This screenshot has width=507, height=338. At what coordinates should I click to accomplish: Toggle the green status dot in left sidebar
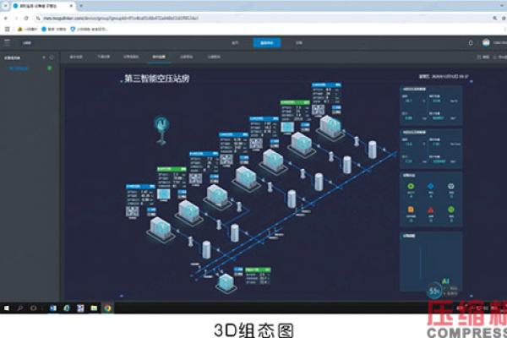click(x=49, y=68)
